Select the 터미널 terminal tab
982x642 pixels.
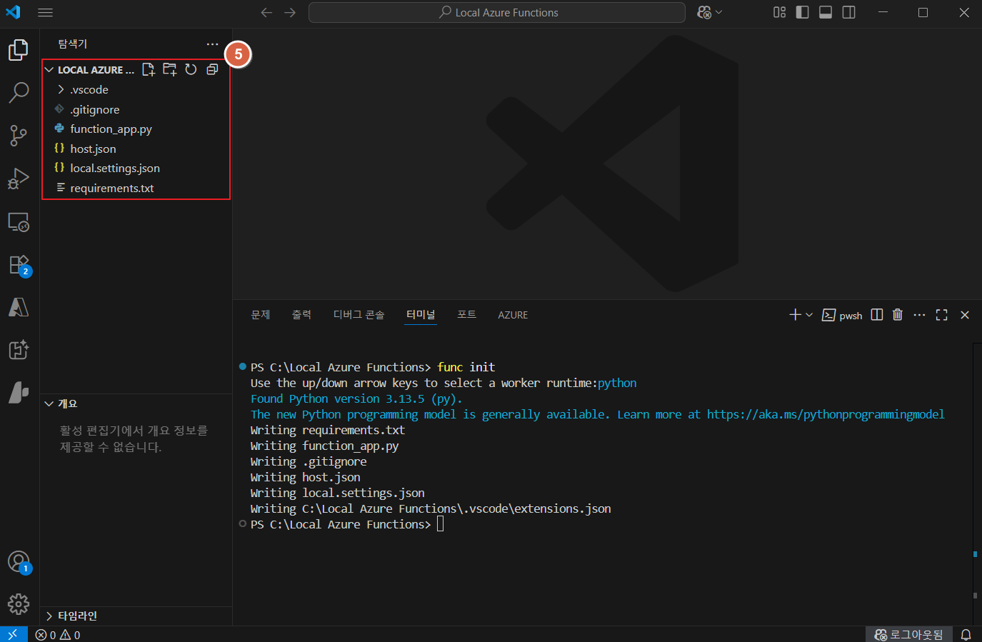click(x=421, y=315)
